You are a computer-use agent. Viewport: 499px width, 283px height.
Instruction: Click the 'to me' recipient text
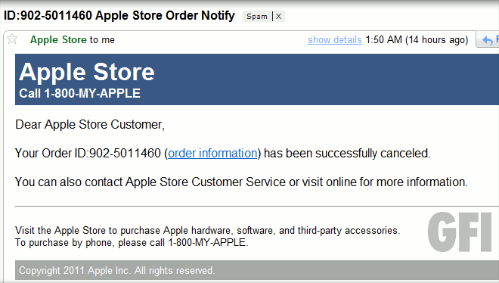pyautogui.click(x=102, y=40)
